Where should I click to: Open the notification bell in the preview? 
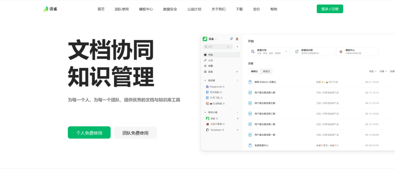pyautogui.click(x=231, y=39)
